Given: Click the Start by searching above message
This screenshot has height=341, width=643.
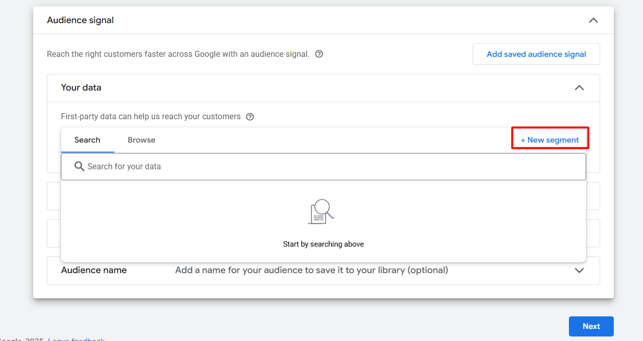Looking at the screenshot, I should pos(323,244).
